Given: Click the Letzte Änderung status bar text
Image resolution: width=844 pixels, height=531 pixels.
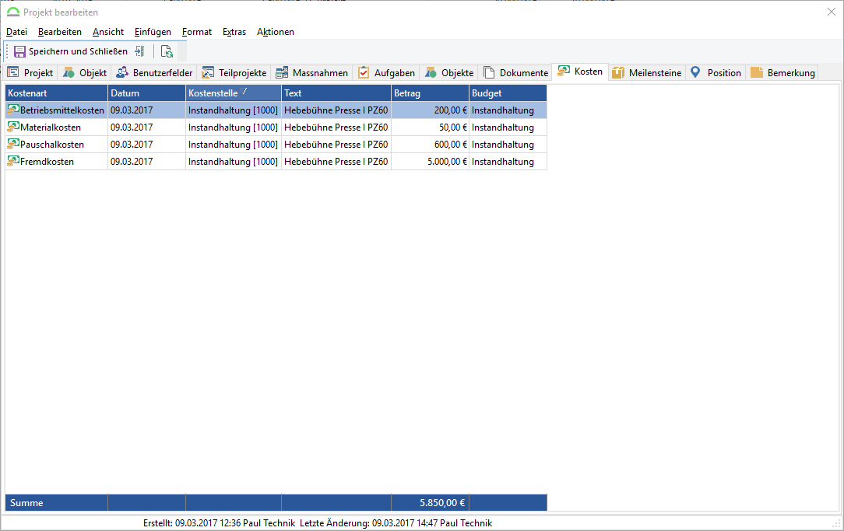Looking at the screenshot, I should (396, 523).
